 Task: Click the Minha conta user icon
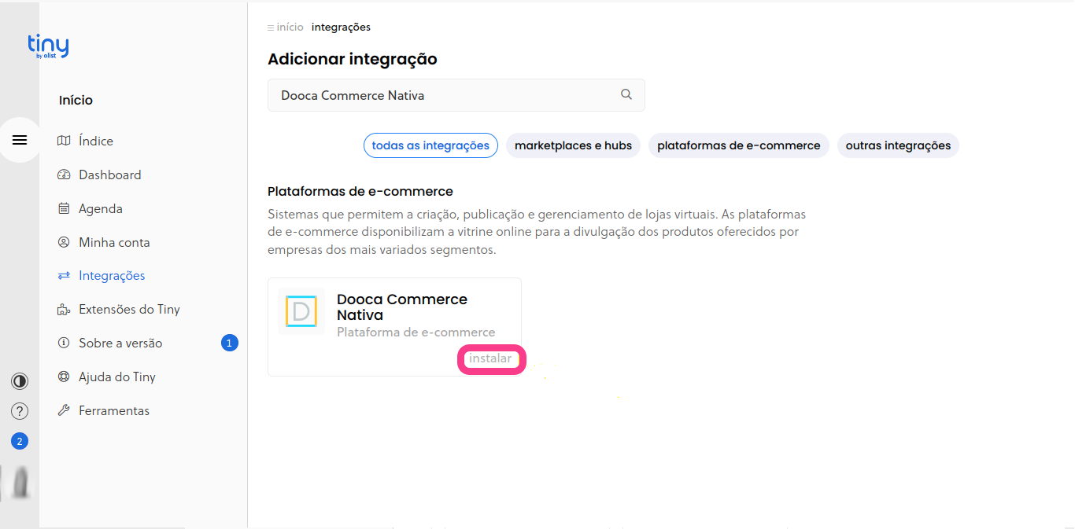pos(65,242)
